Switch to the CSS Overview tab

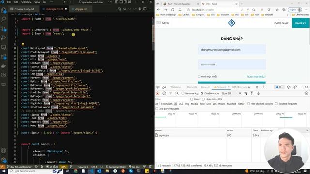click(x=240, y=87)
